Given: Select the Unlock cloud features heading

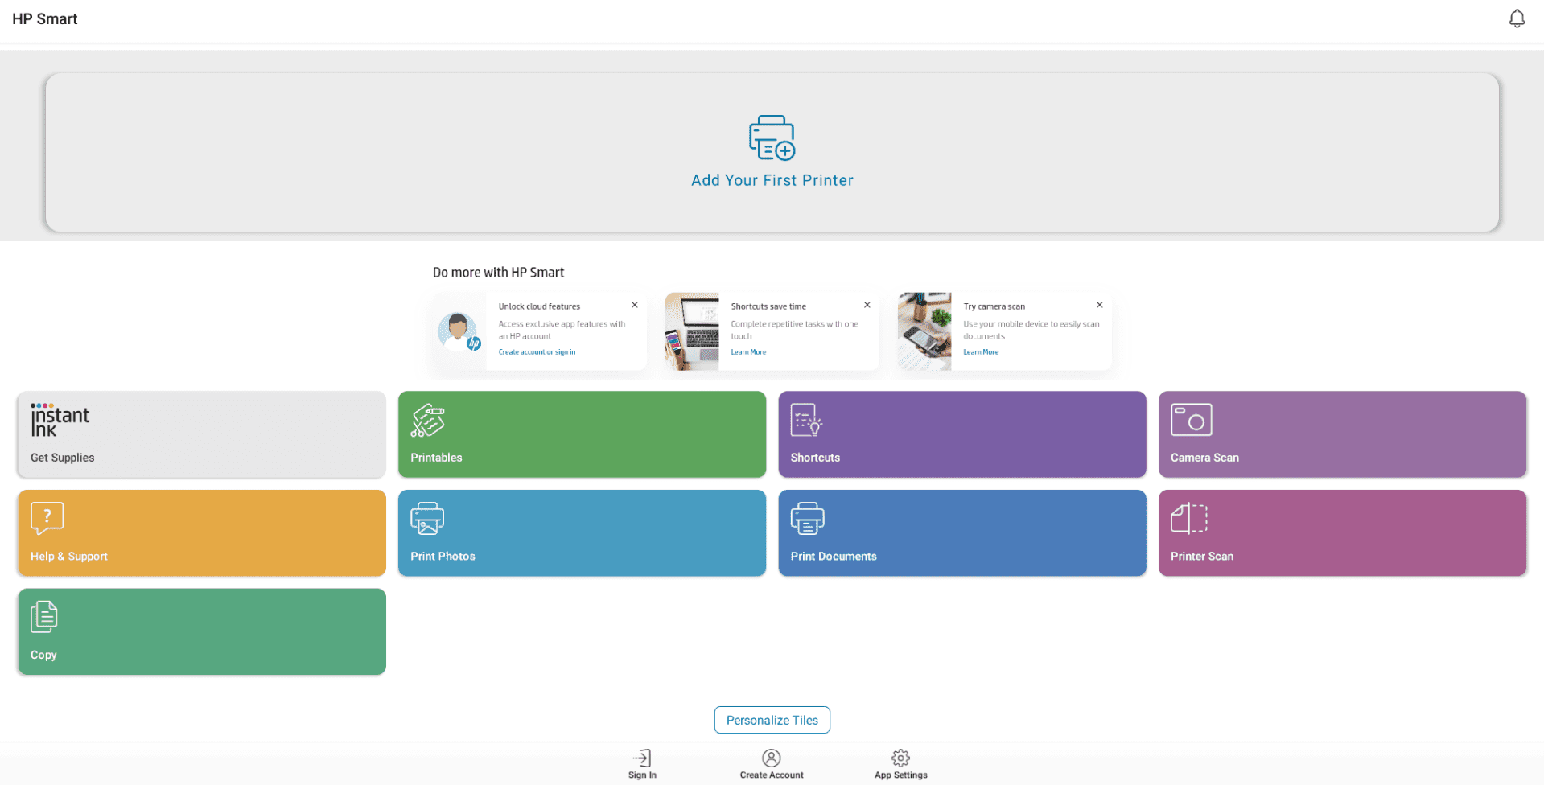Looking at the screenshot, I should [539, 306].
